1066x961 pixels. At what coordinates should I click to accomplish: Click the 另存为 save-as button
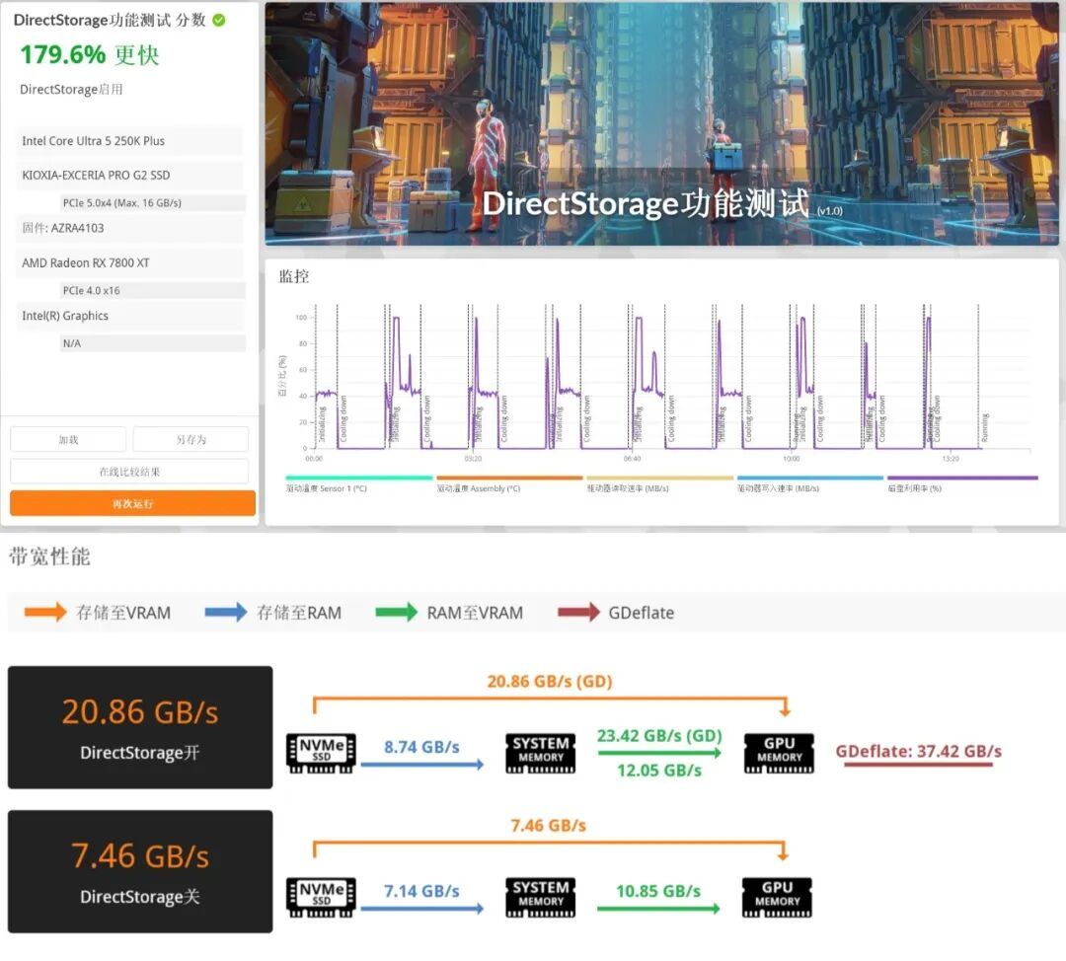pyautogui.click(x=191, y=440)
